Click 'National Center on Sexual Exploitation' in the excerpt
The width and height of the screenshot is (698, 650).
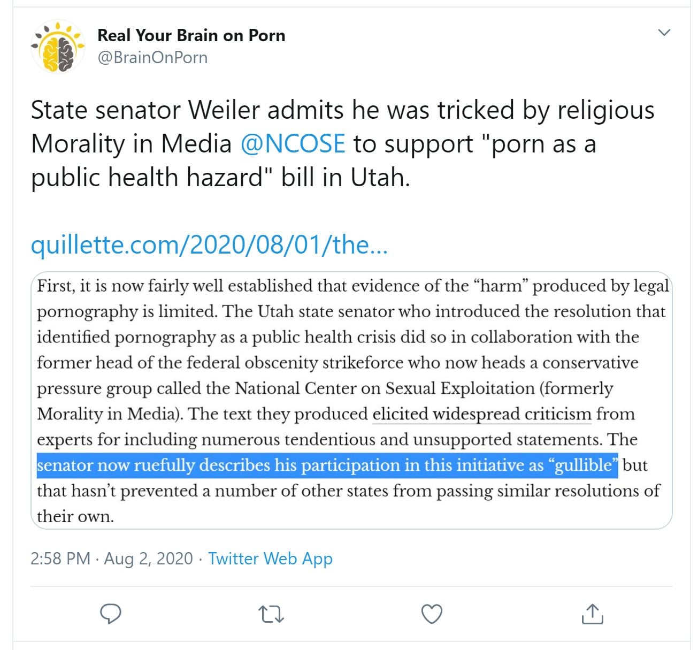[385, 388]
